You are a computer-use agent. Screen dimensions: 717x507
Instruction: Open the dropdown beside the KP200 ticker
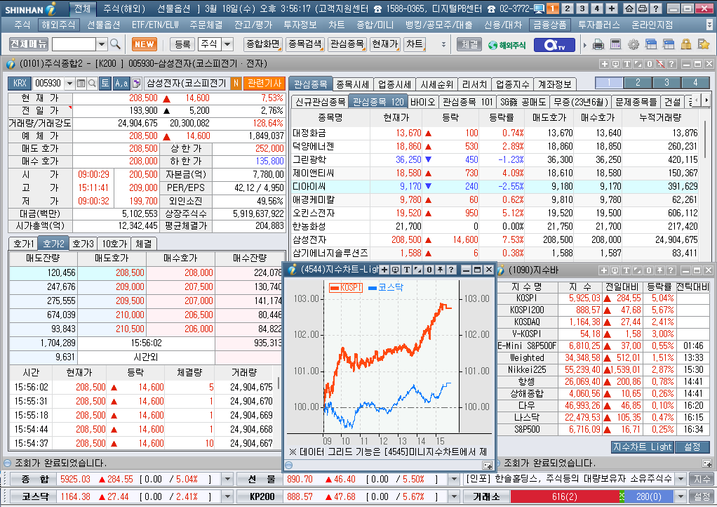click(454, 496)
